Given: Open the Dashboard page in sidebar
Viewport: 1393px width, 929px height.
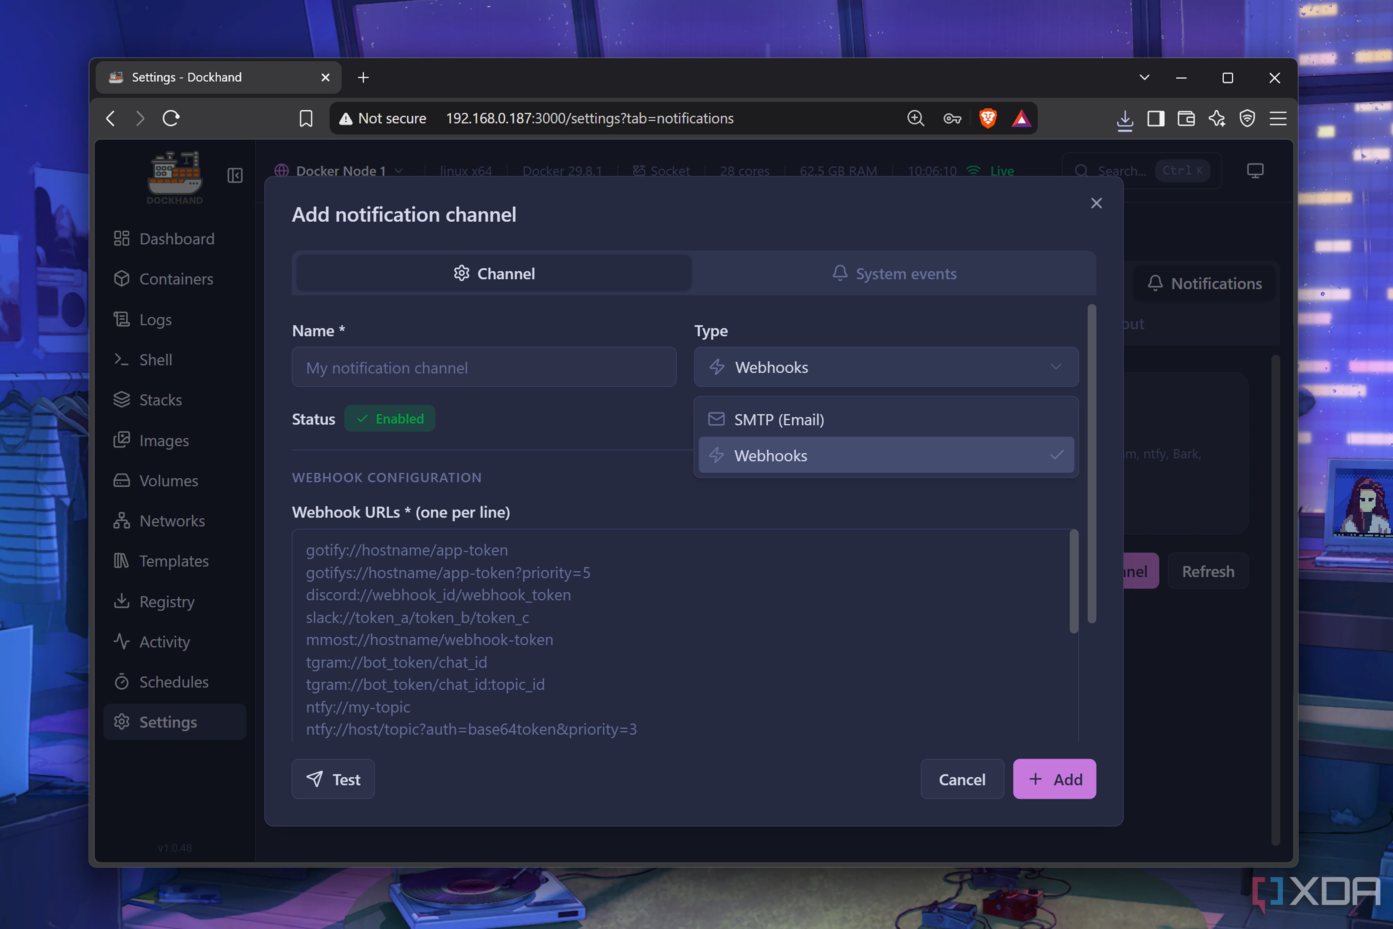Looking at the screenshot, I should [175, 239].
